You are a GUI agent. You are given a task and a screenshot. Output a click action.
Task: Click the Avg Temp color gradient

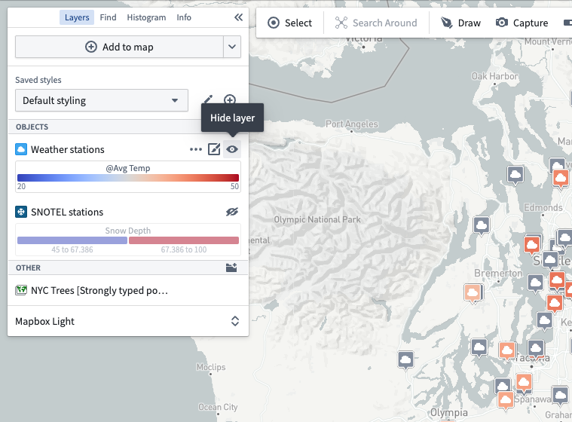[128, 178]
